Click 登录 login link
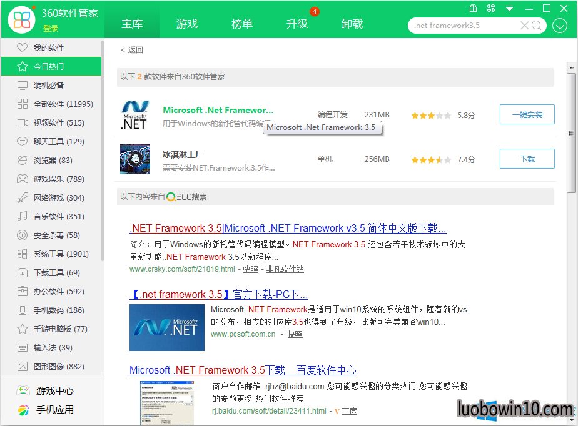The width and height of the screenshot is (578, 426). [51, 28]
